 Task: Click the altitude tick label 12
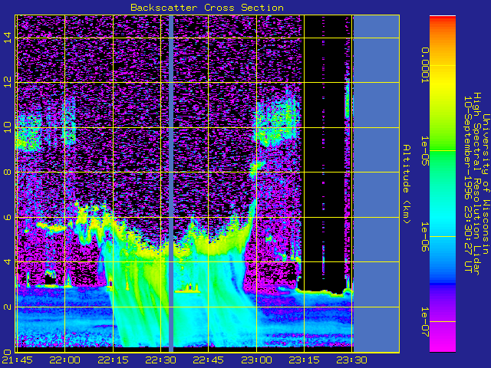click(x=8, y=82)
